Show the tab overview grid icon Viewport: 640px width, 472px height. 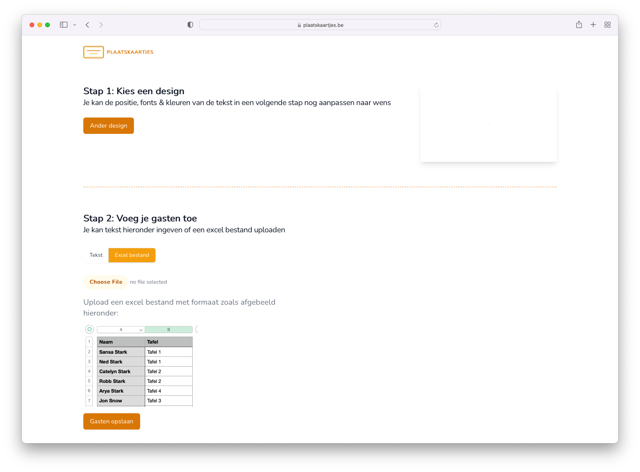[607, 25]
